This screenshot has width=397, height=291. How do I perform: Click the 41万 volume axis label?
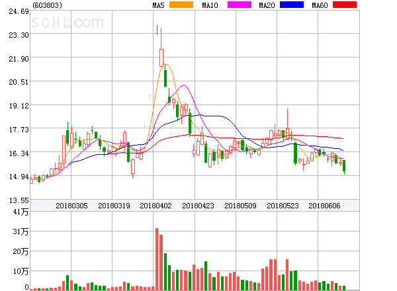(x=21, y=212)
